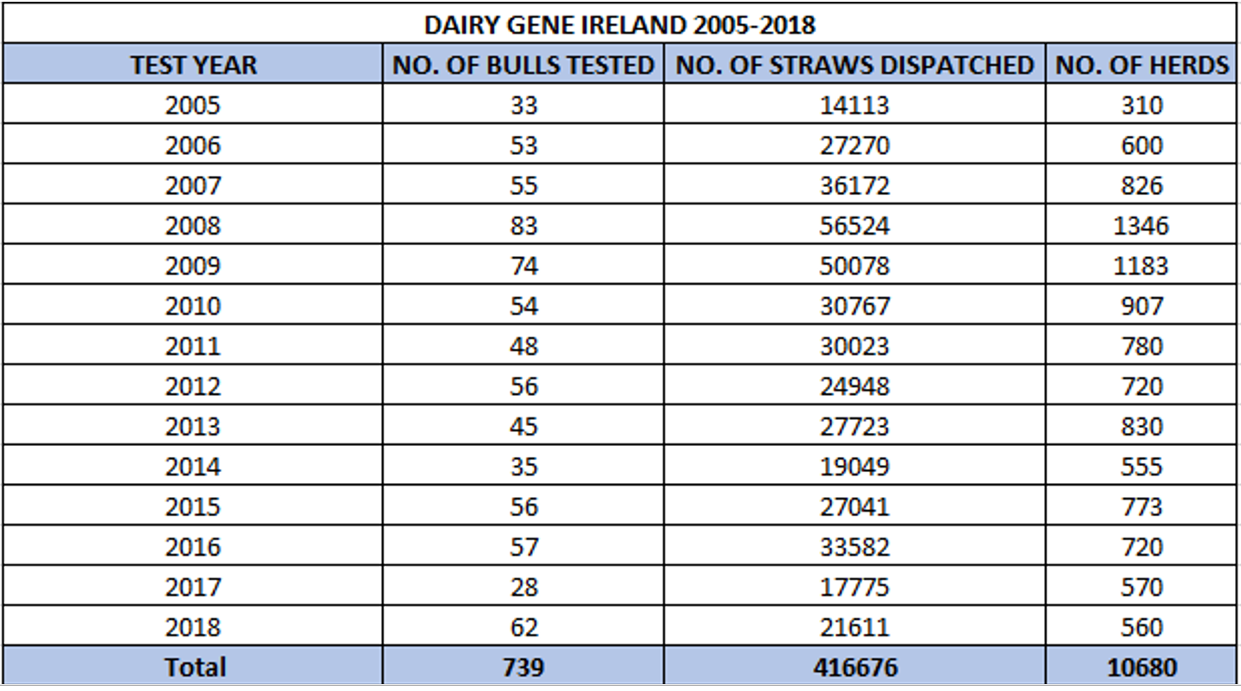Screen dimensions: 1241x691
Task: Select herds value 1346
Action: point(1141,226)
